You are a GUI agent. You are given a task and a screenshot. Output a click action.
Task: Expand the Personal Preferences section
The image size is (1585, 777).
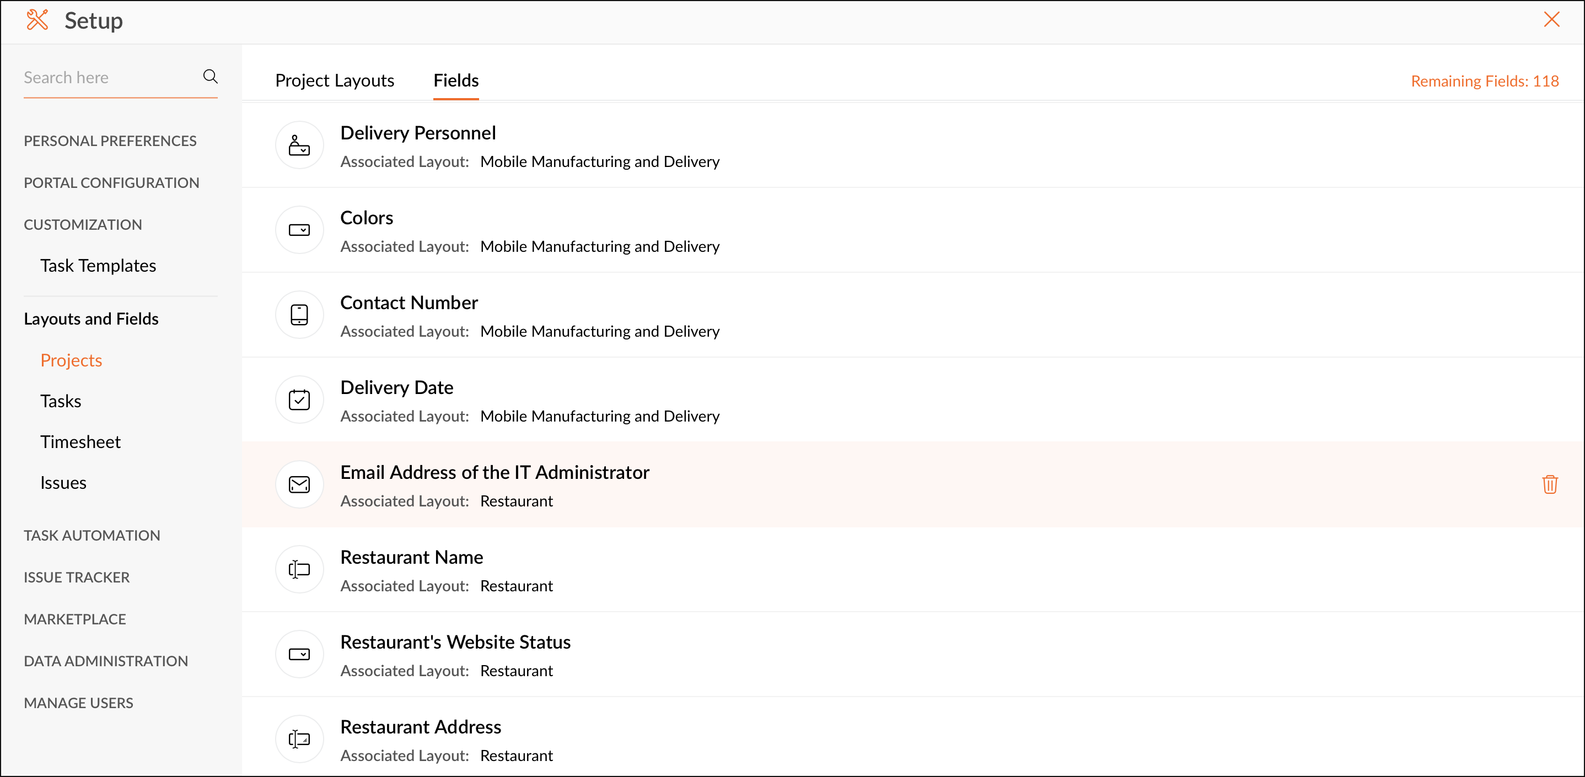(110, 141)
